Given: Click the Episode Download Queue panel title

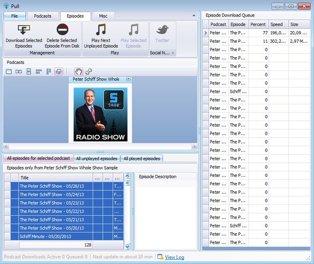Looking at the screenshot, I should pyautogui.click(x=230, y=15).
